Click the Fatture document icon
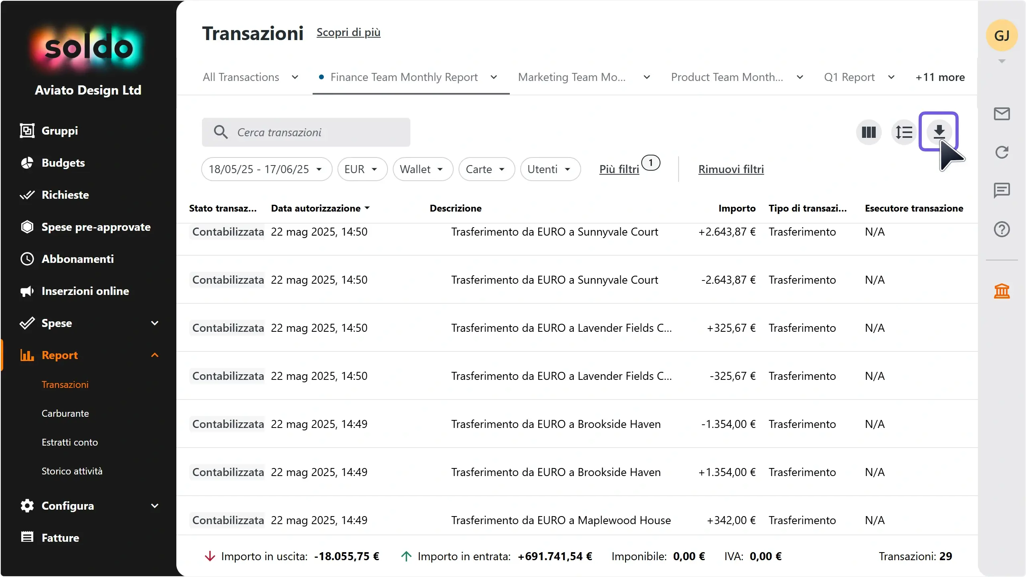The width and height of the screenshot is (1026, 577). [x=27, y=537]
